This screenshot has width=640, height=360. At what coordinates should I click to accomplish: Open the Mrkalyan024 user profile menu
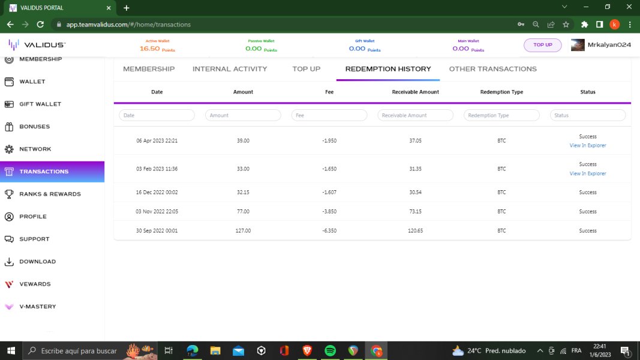pos(600,45)
